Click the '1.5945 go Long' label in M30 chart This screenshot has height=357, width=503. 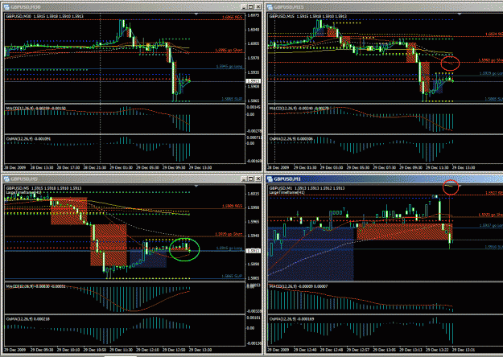click(x=229, y=67)
